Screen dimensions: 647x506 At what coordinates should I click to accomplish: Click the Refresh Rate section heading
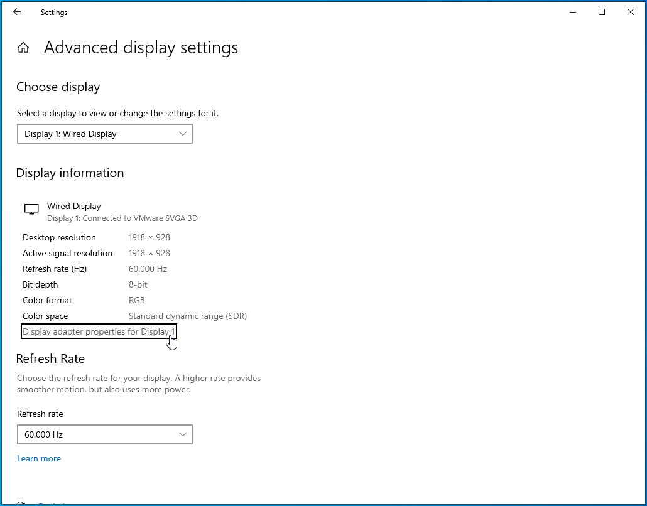click(x=50, y=358)
